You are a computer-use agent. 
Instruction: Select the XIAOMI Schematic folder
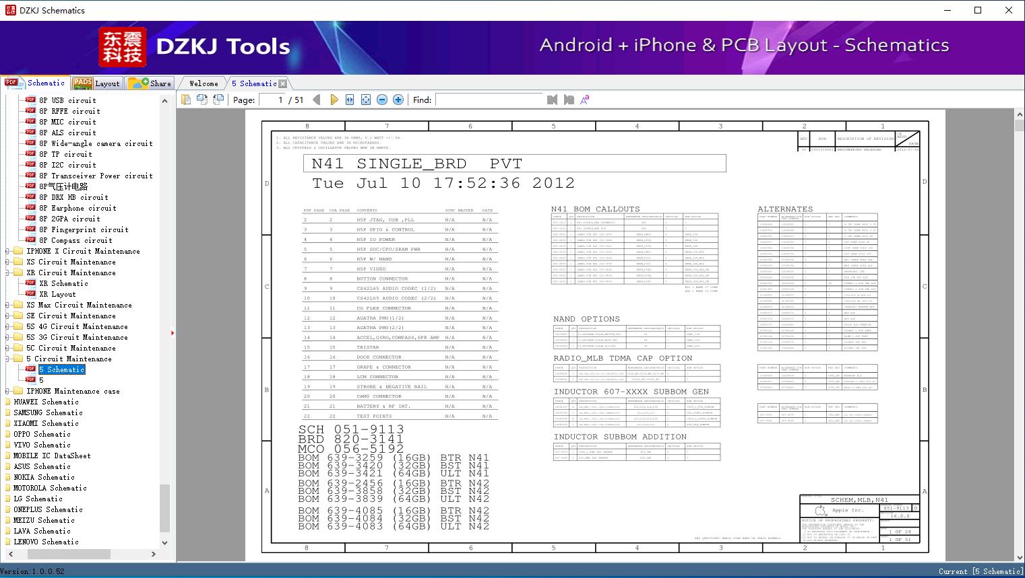pos(46,423)
